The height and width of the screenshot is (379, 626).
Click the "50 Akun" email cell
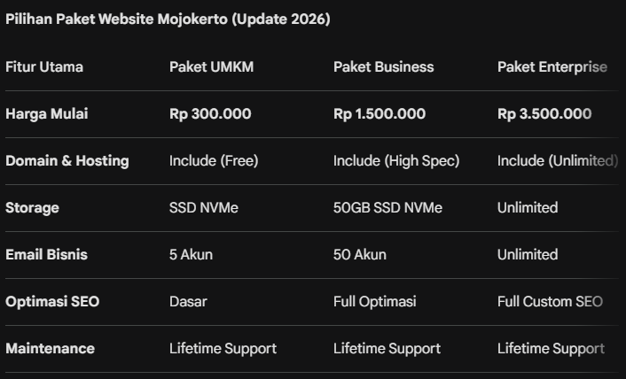(360, 255)
